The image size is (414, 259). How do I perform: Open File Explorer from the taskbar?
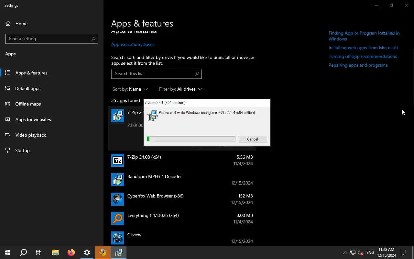55,253
